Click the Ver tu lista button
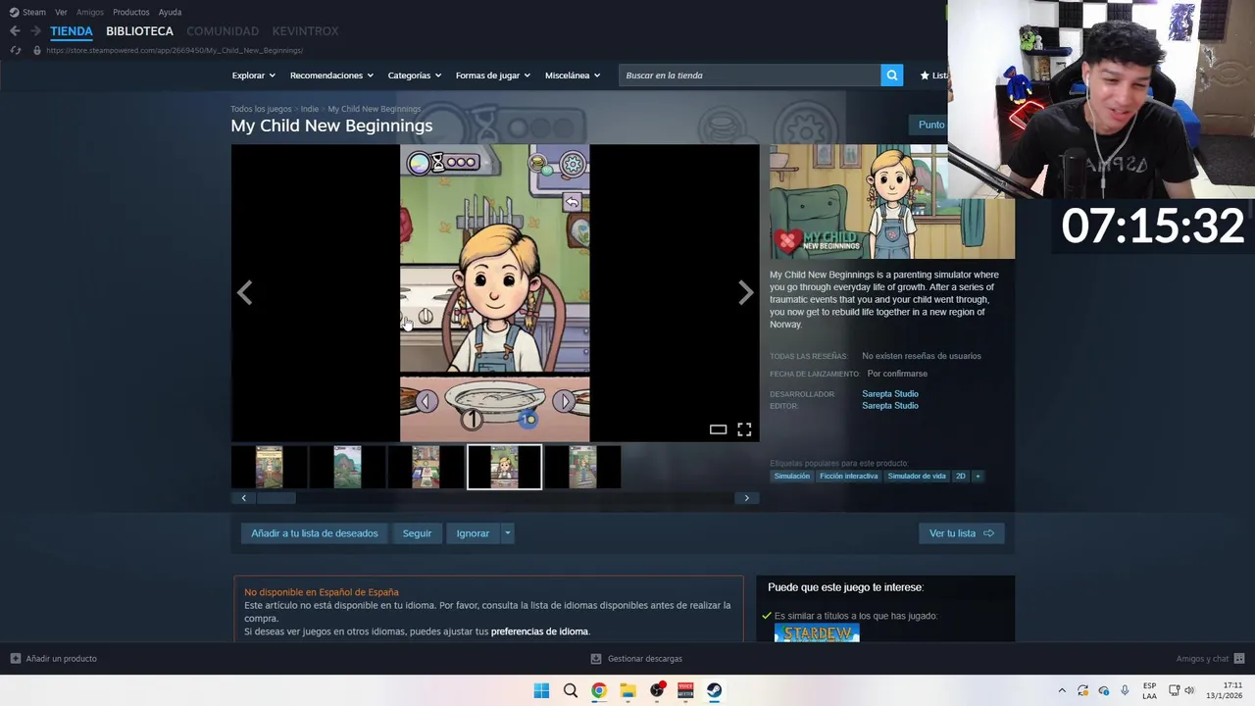Viewport: 1255px width, 706px height. [x=962, y=533]
